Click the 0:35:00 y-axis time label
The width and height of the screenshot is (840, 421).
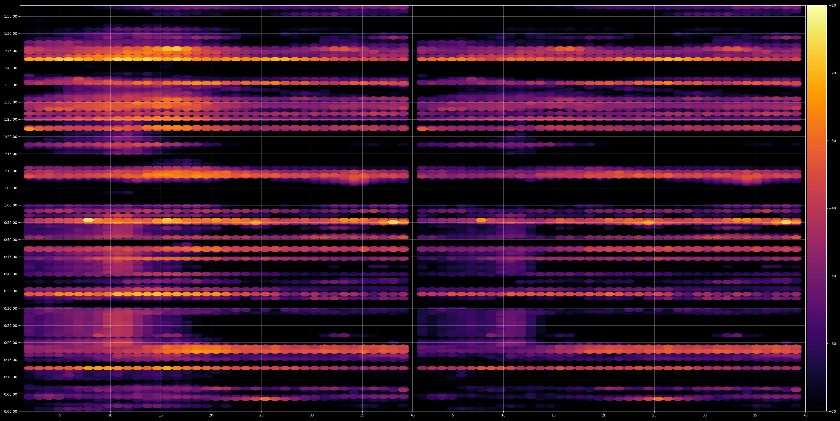pos(10,291)
